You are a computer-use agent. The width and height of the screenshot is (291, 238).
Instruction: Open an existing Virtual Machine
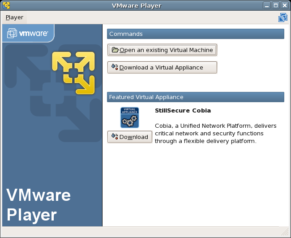point(162,50)
